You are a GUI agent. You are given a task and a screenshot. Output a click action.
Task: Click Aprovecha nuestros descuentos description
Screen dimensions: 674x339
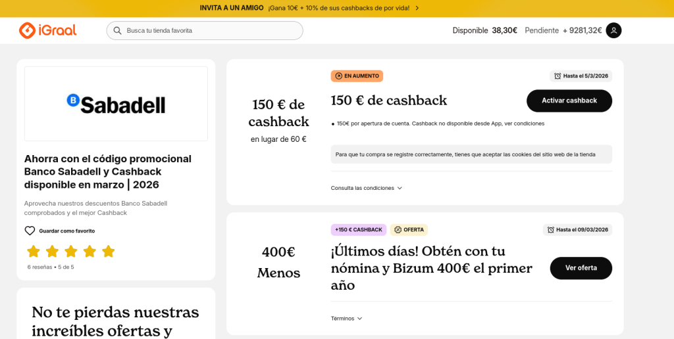95,208
